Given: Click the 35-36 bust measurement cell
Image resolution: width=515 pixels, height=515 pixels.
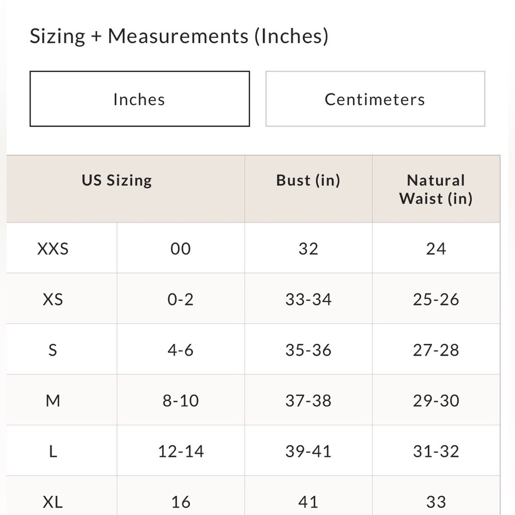Looking at the screenshot, I should [x=308, y=349].
